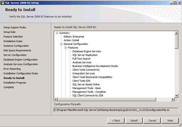Collapse the Summary tree node
This screenshot has height=127, width=182.
(x=57, y=33)
